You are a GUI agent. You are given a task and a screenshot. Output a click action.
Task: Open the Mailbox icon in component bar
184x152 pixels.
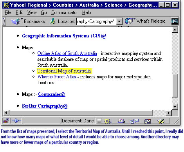coord(121,121)
